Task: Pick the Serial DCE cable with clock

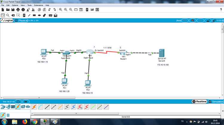Action: click(80, 107)
